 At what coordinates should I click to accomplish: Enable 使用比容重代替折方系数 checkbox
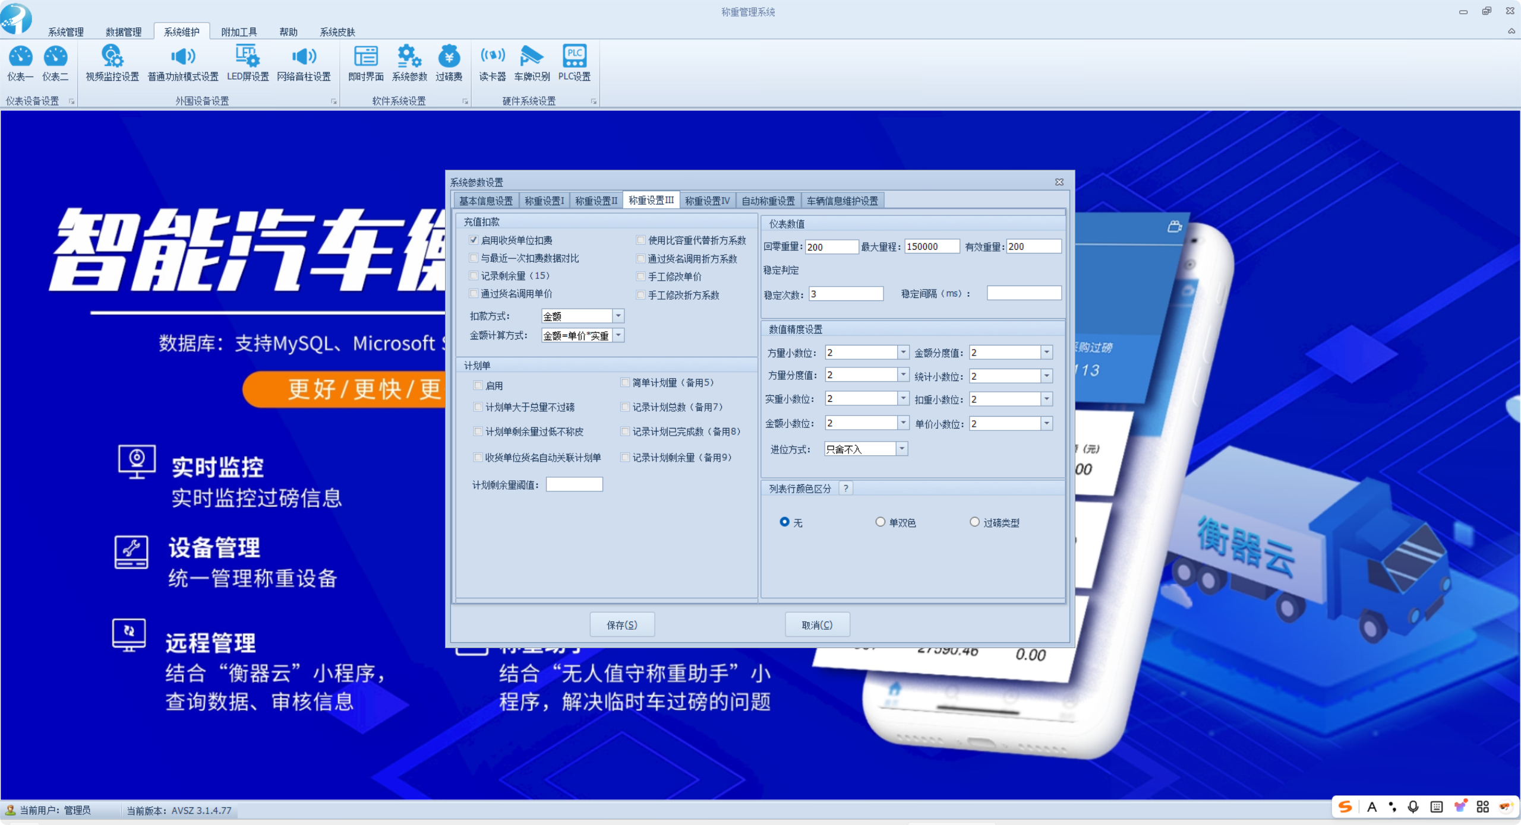tap(640, 240)
